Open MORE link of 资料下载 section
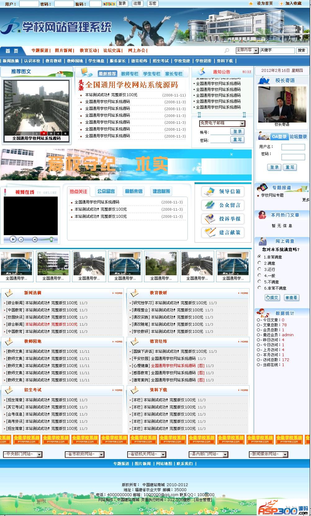 pos(243,390)
